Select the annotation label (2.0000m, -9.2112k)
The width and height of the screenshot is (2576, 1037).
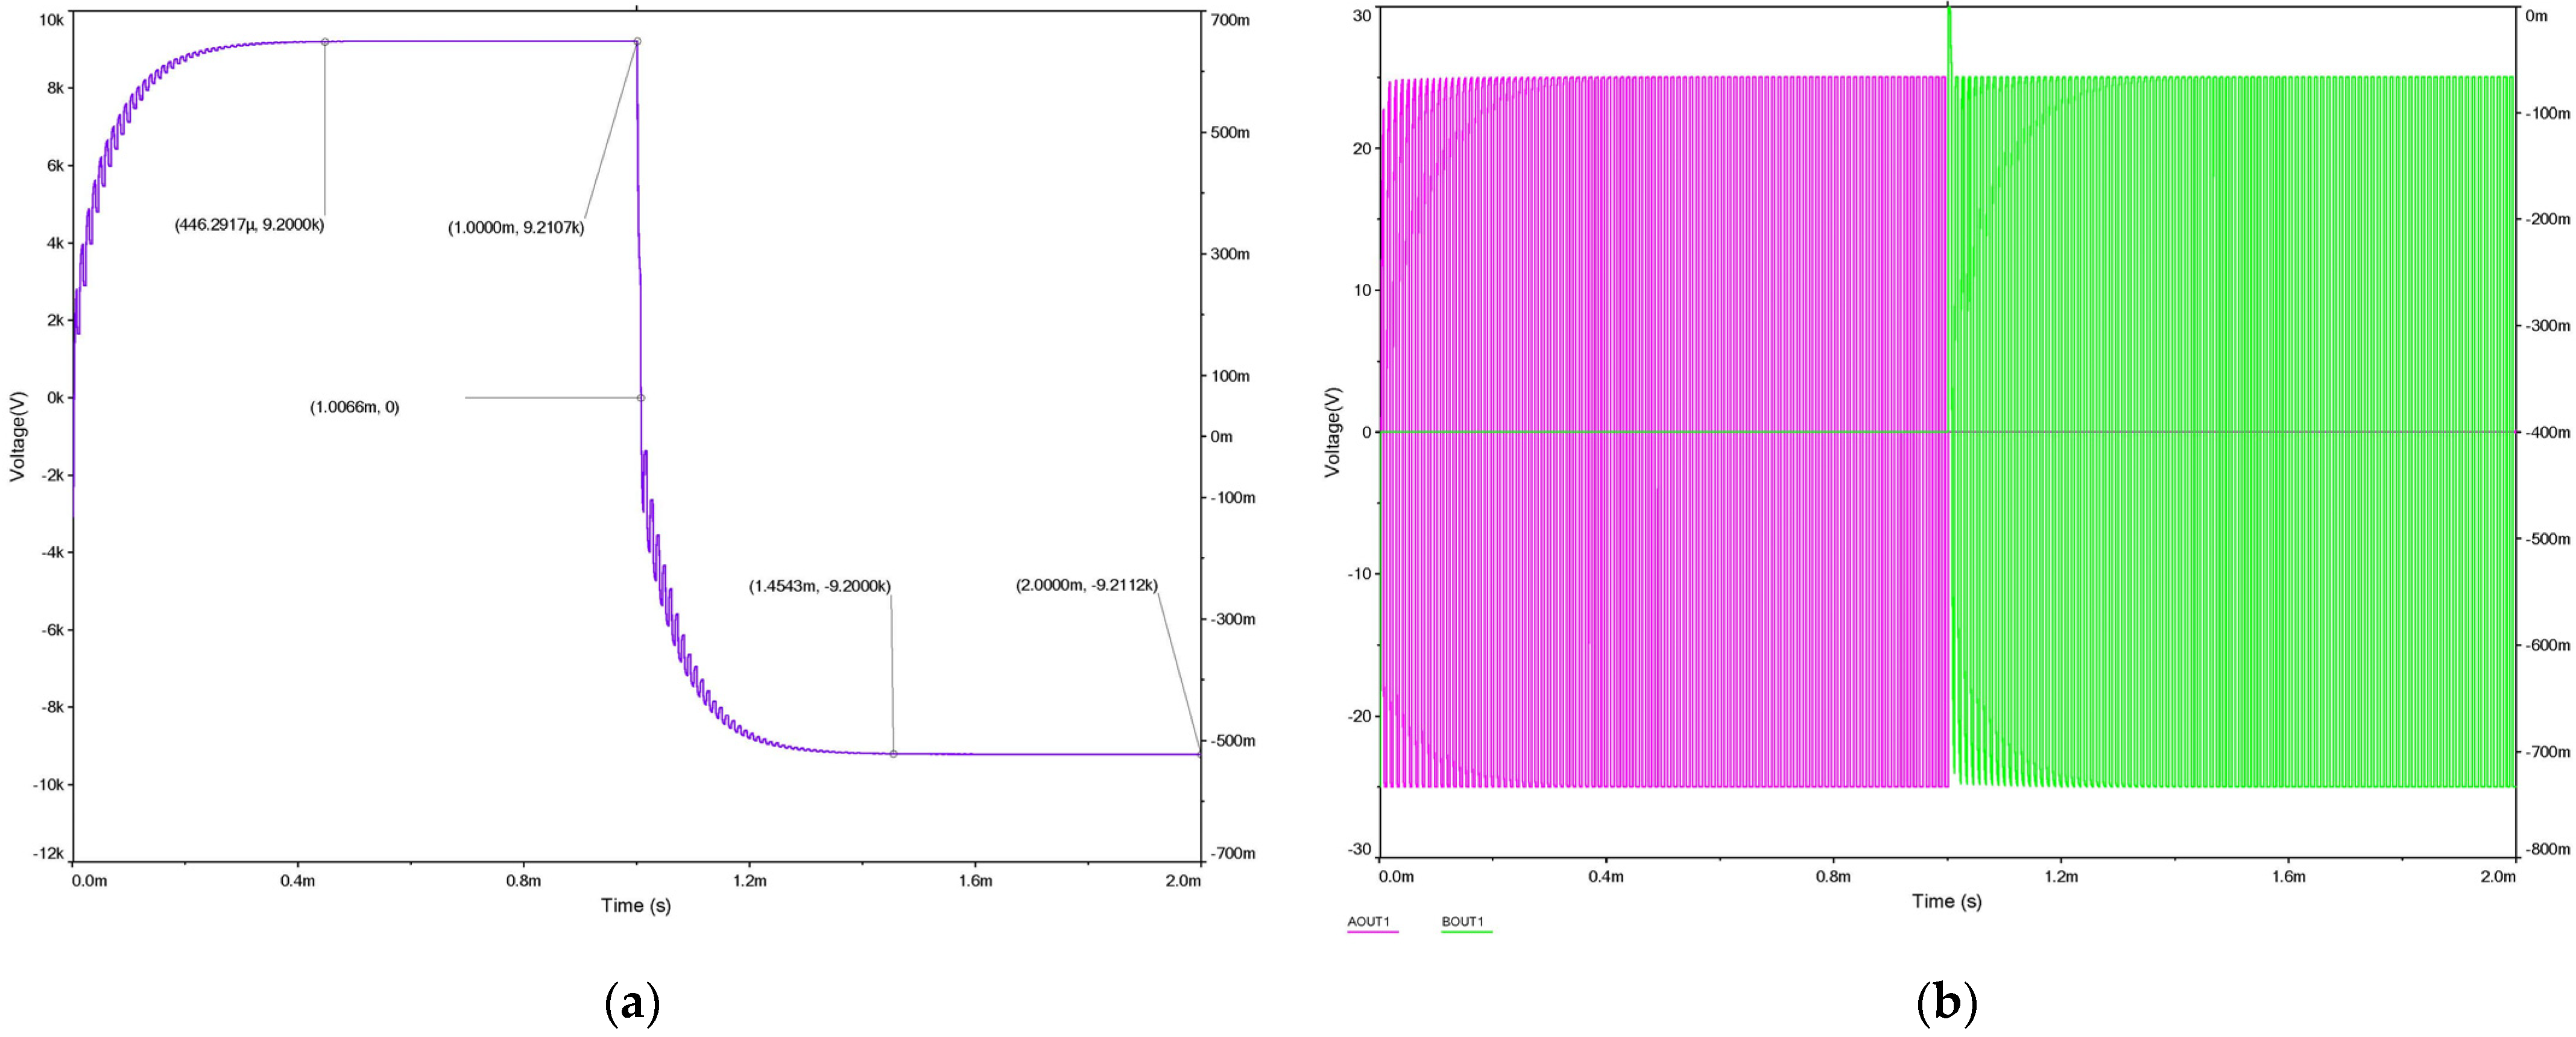tap(1086, 585)
